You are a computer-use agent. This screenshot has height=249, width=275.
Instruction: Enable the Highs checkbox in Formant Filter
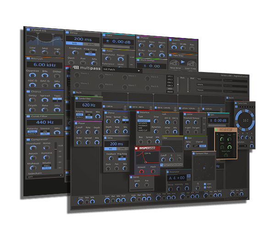coord(205,187)
